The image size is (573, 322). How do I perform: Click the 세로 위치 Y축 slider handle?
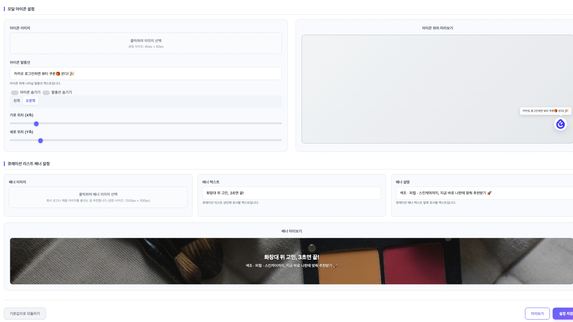pyautogui.click(x=40, y=141)
